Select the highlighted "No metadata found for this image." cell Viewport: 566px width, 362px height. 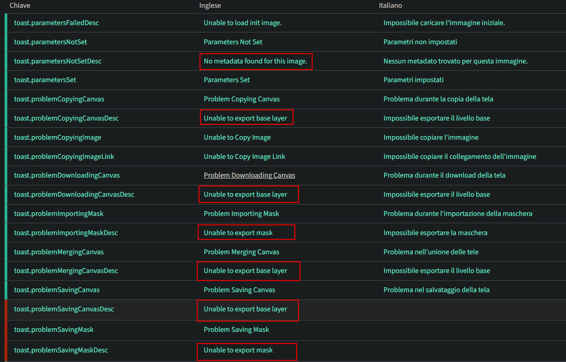coord(255,61)
